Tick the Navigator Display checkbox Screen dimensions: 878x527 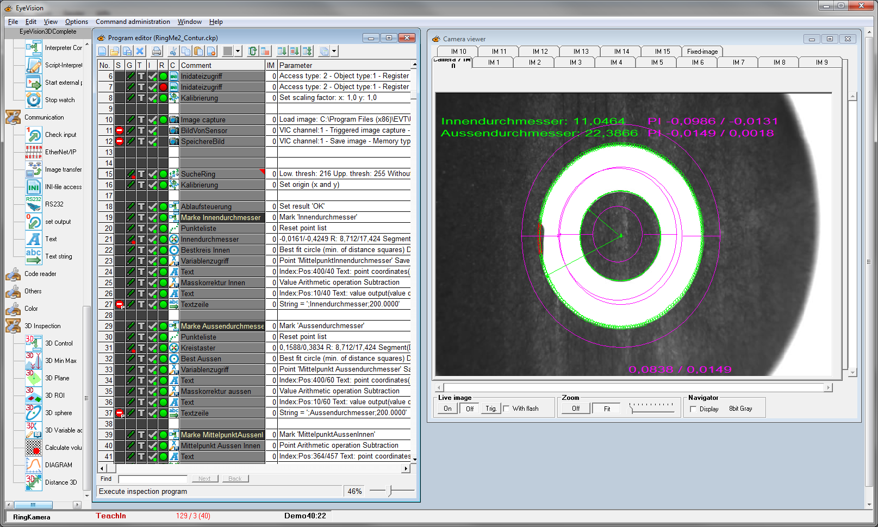(693, 409)
